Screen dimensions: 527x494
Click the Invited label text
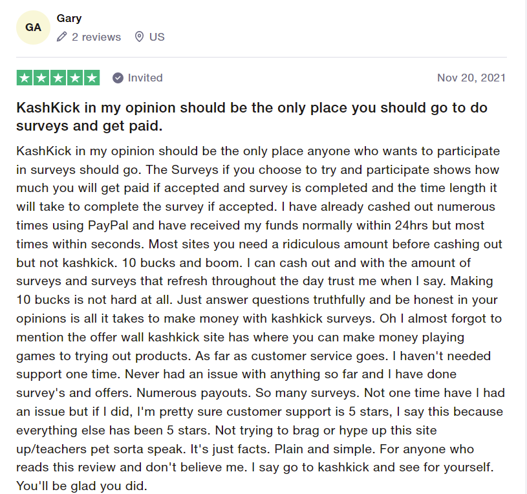tap(145, 78)
